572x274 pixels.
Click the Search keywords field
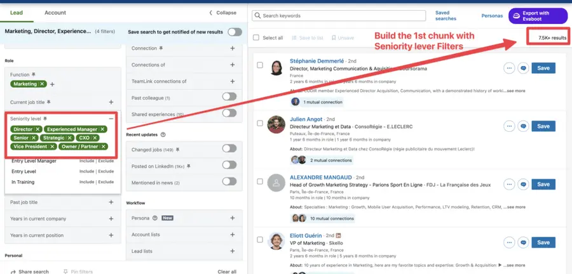(x=339, y=16)
